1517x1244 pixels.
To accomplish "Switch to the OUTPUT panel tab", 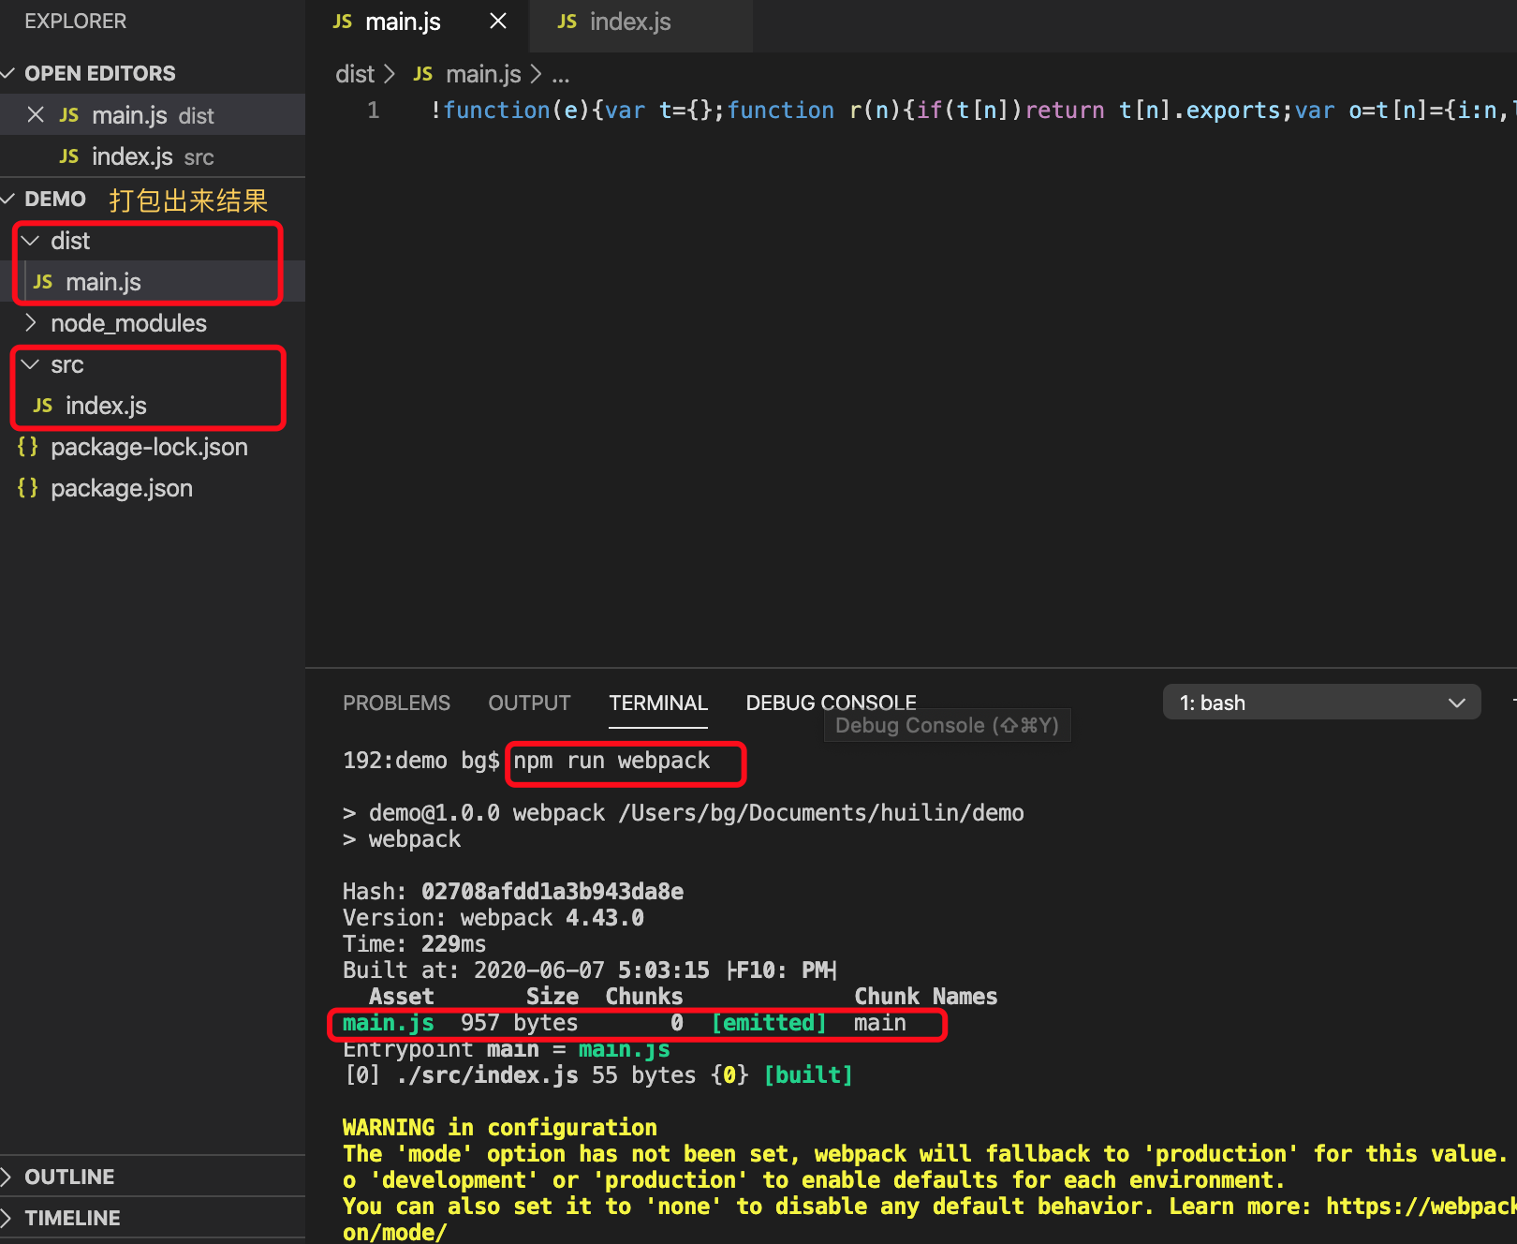I will (x=529, y=703).
